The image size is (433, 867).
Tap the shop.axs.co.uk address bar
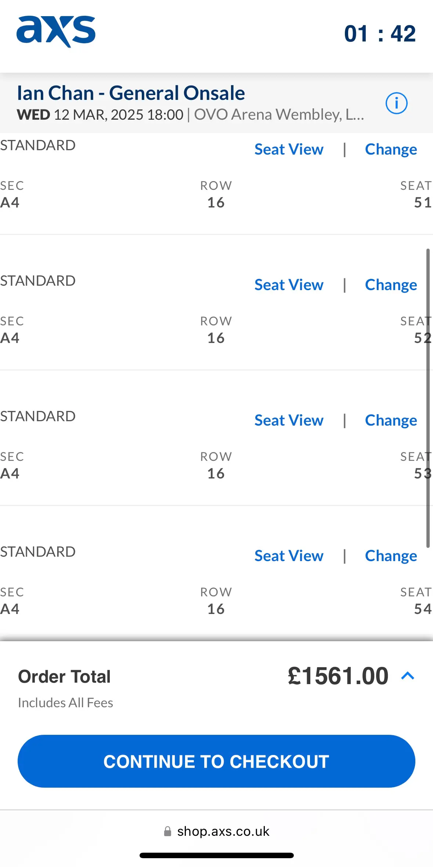pyautogui.click(x=223, y=831)
